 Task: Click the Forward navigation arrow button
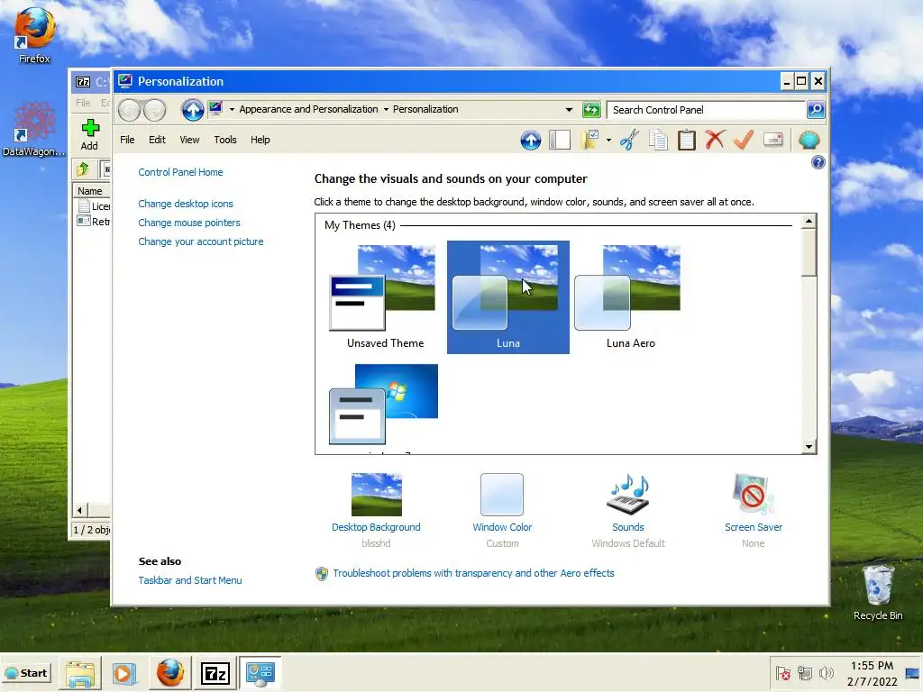(155, 110)
